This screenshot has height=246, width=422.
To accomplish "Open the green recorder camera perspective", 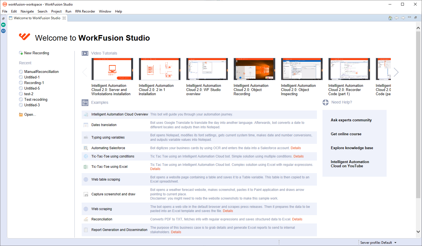I will (3, 25).
